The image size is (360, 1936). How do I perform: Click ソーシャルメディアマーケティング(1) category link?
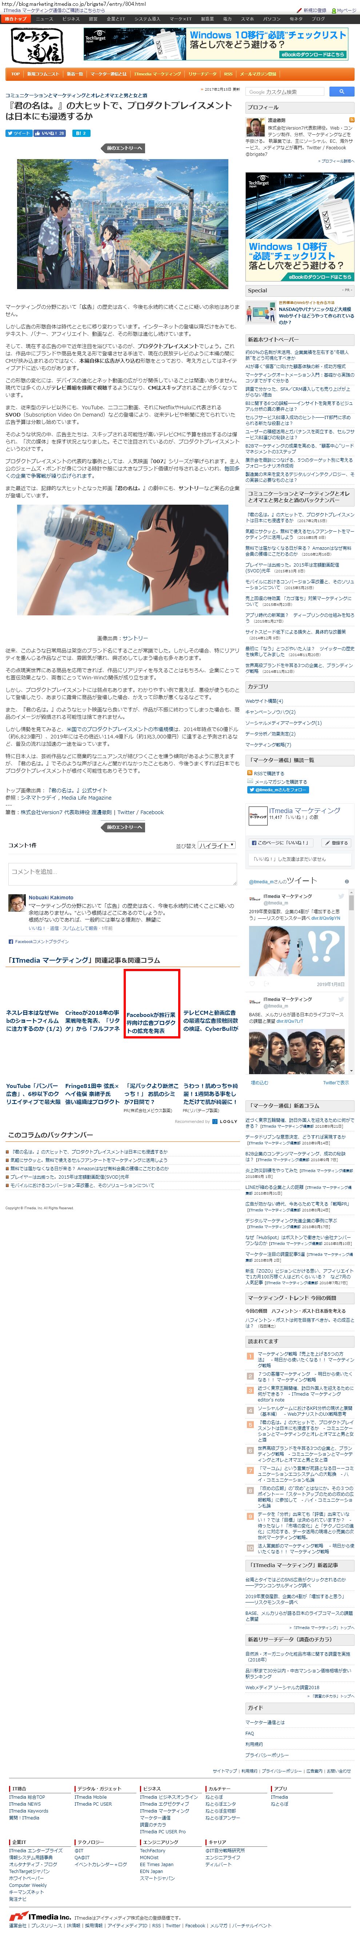point(284,723)
